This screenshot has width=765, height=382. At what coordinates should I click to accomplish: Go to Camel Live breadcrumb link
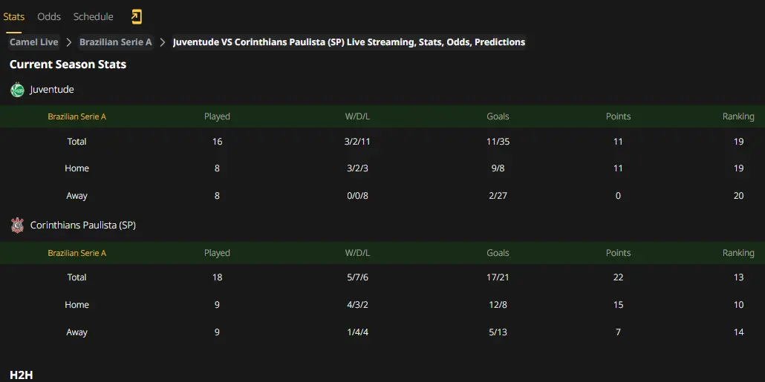tap(33, 42)
